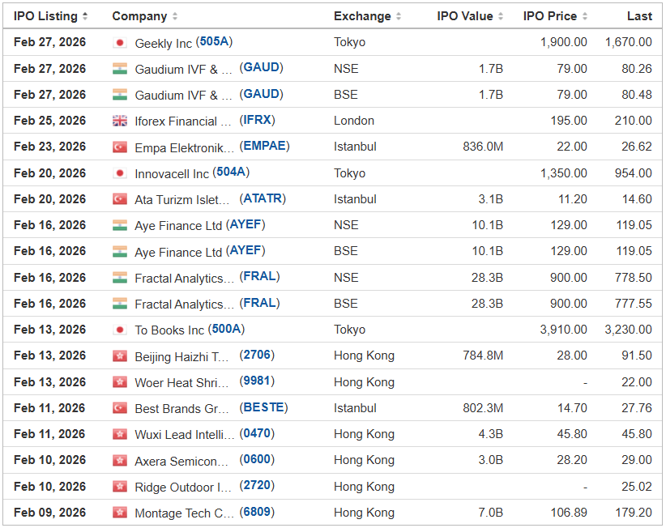The width and height of the screenshot is (666, 528).
Task: Click UK flag beside Iforex Financial
Action: (x=120, y=121)
